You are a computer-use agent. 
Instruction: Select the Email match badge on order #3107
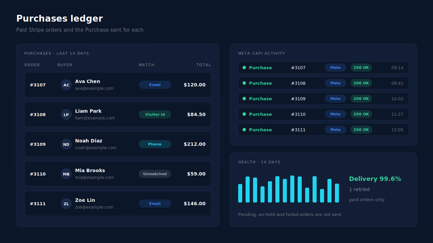pos(155,85)
